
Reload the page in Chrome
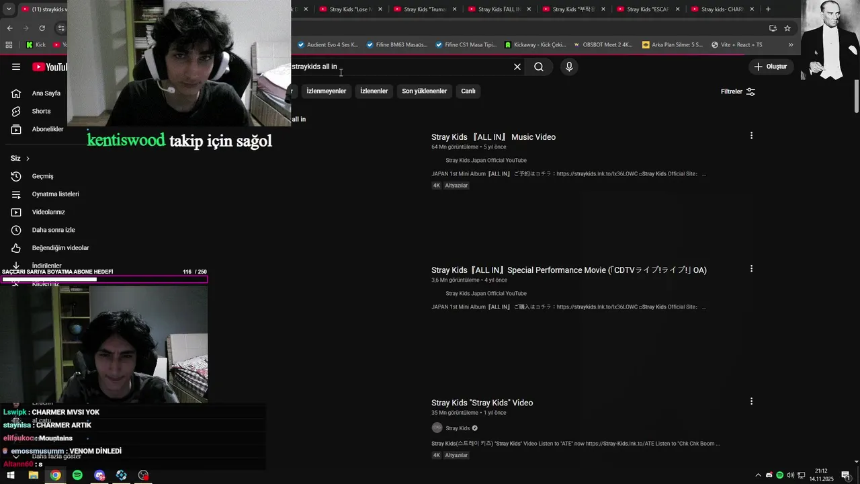coord(42,28)
